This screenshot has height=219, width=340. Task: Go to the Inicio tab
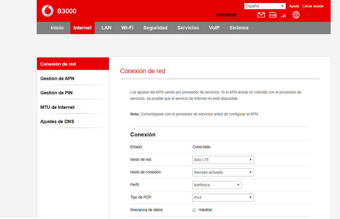57,28
